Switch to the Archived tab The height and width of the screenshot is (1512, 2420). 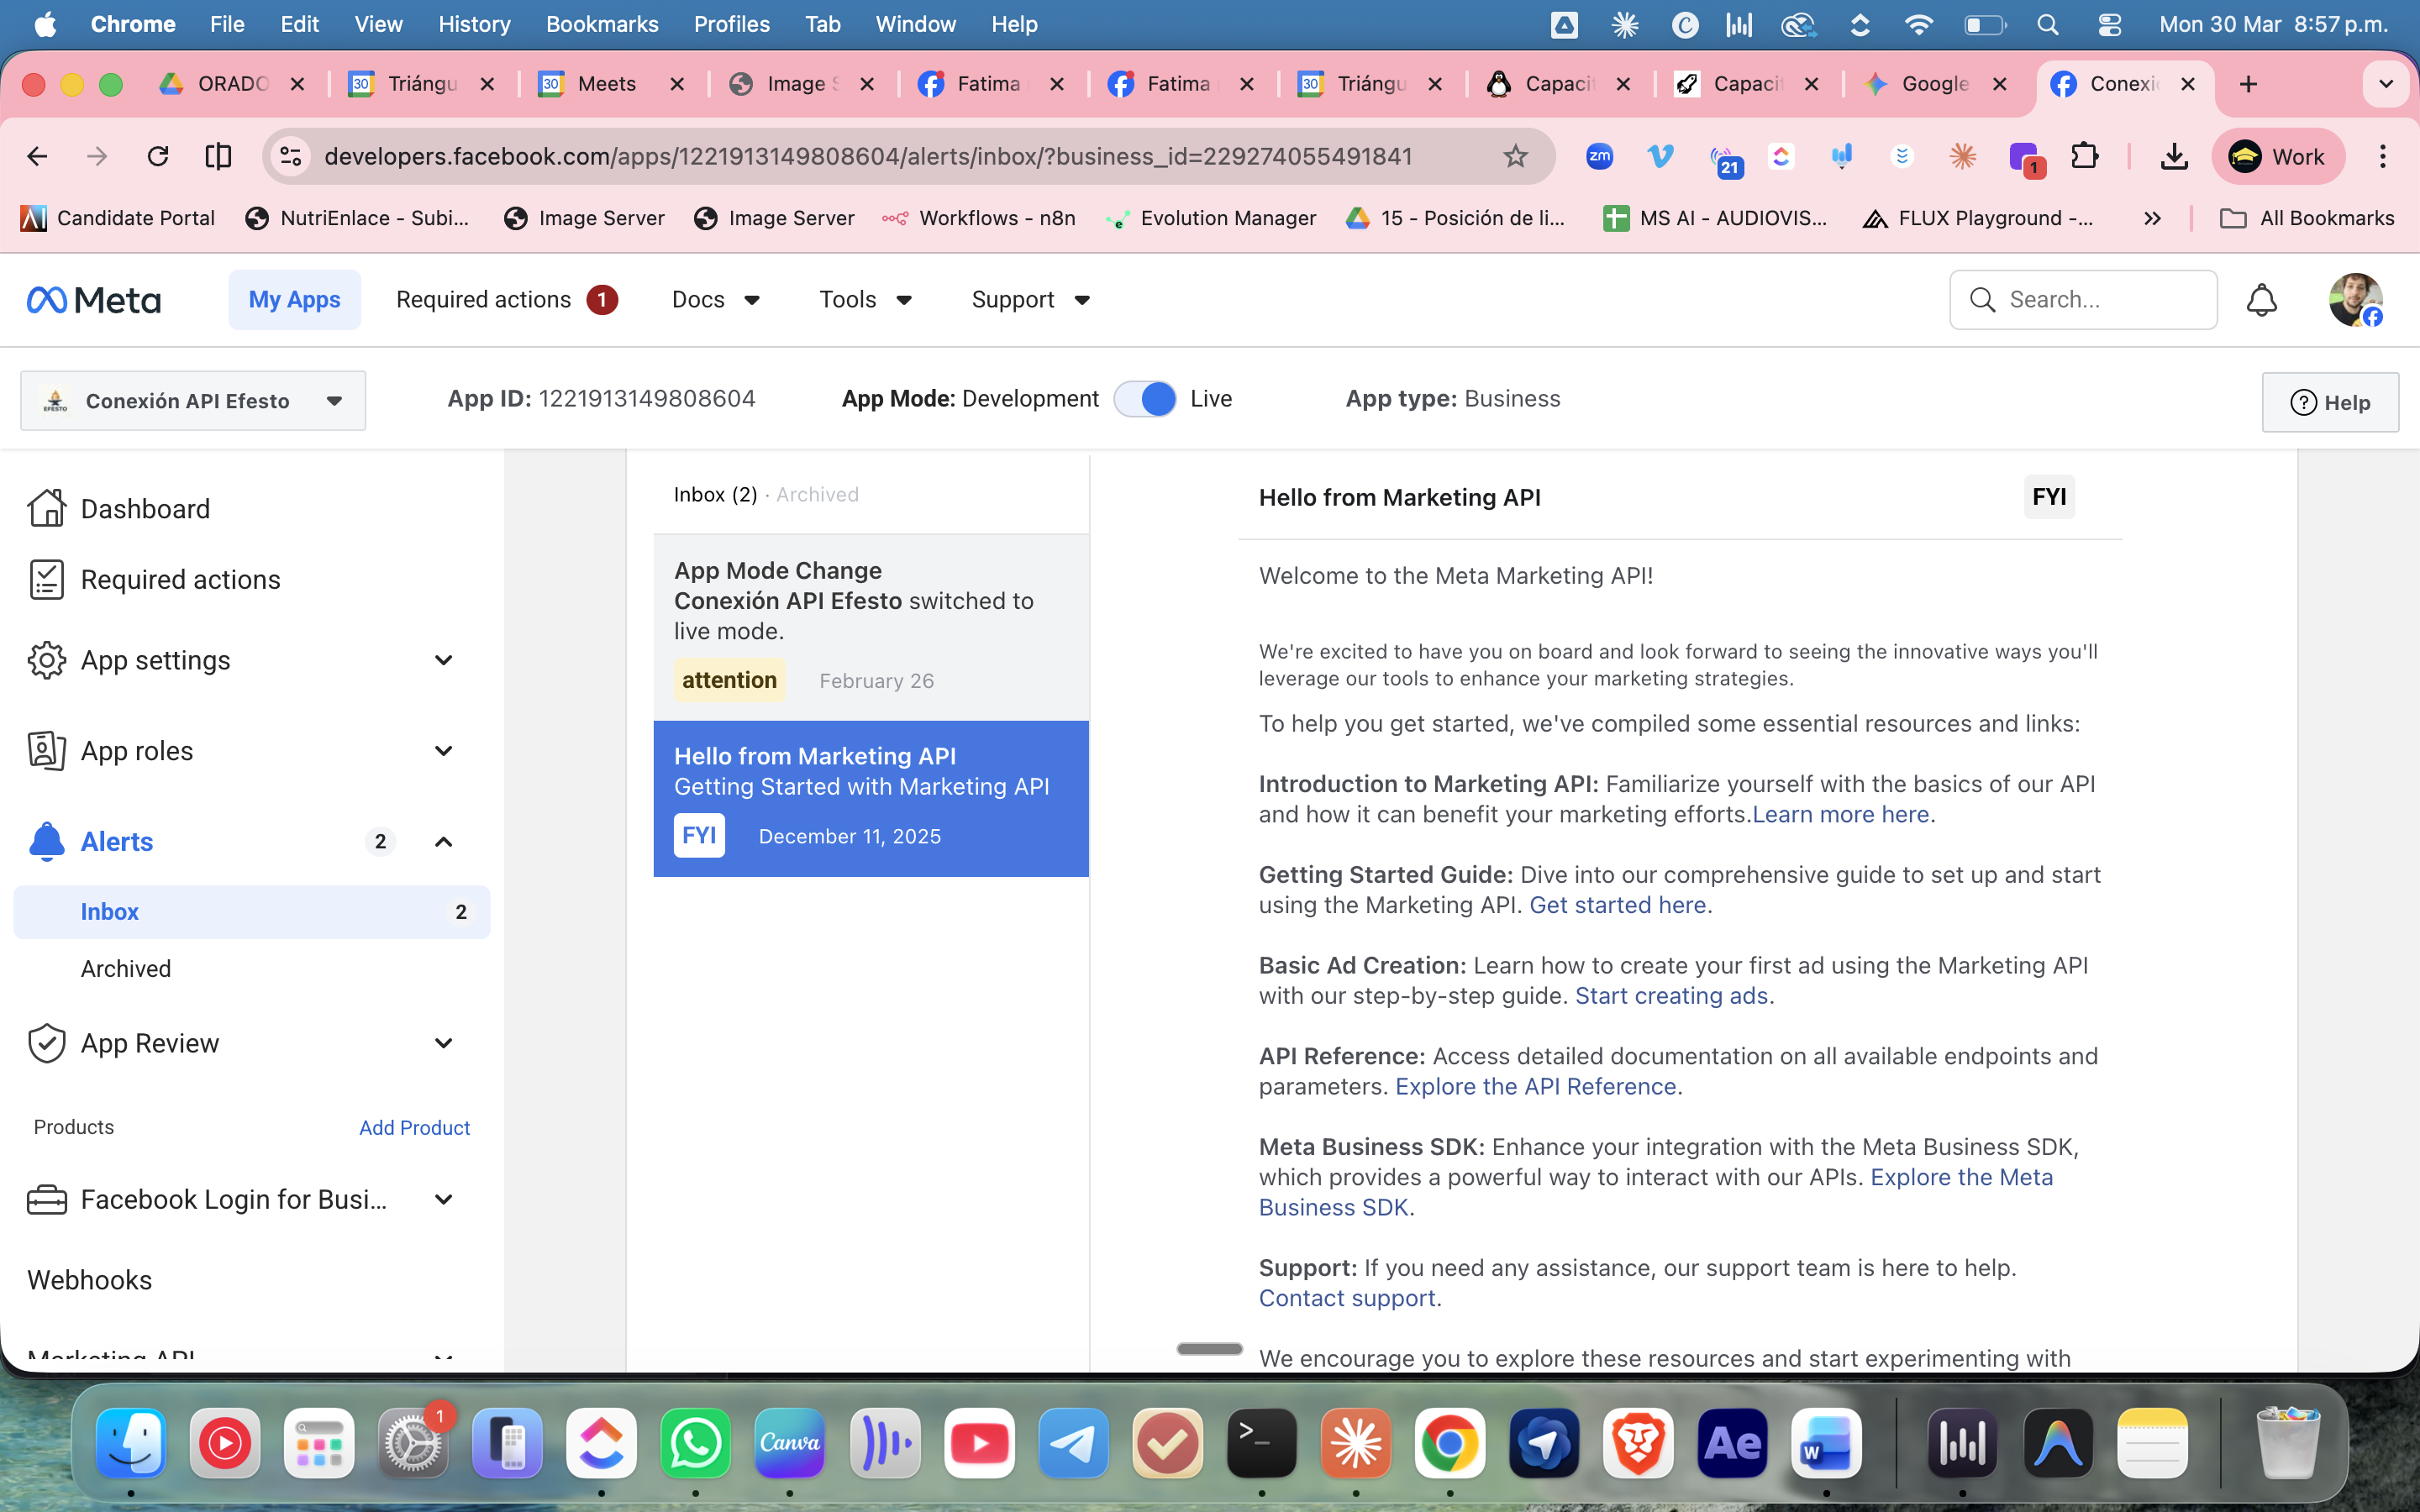(x=817, y=495)
